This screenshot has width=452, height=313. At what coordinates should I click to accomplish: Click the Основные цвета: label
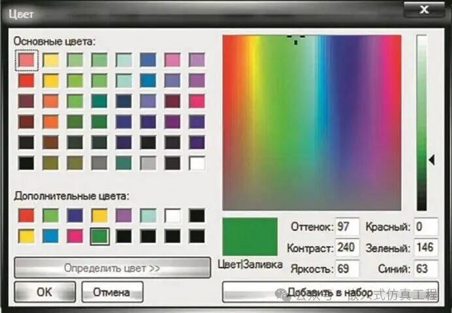click(54, 42)
